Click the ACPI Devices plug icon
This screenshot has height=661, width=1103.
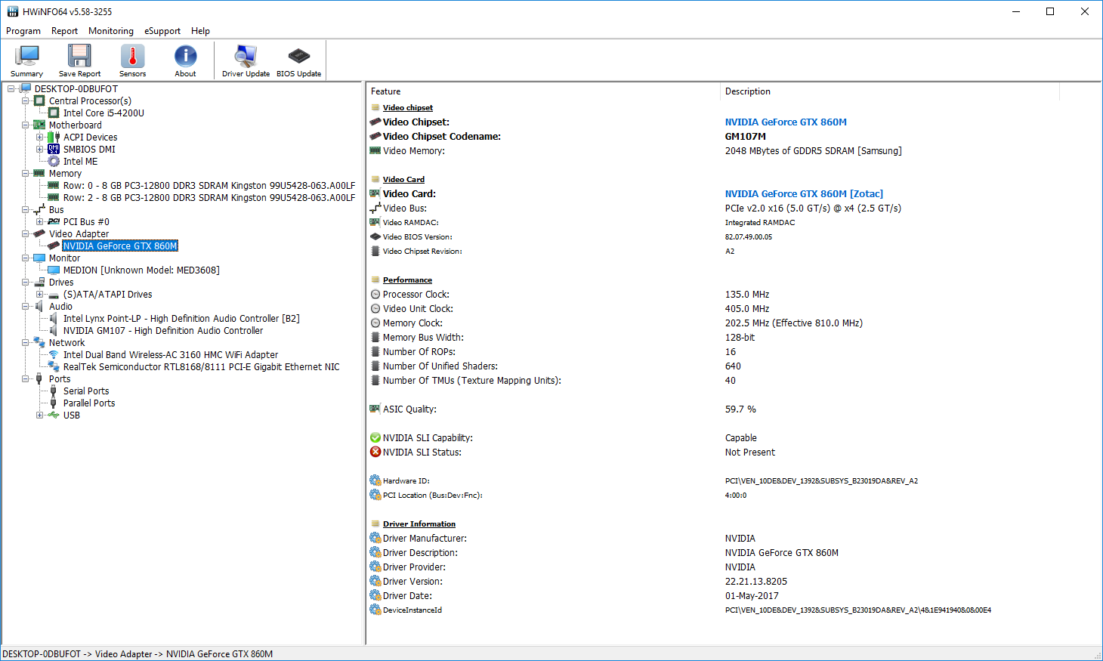point(54,137)
